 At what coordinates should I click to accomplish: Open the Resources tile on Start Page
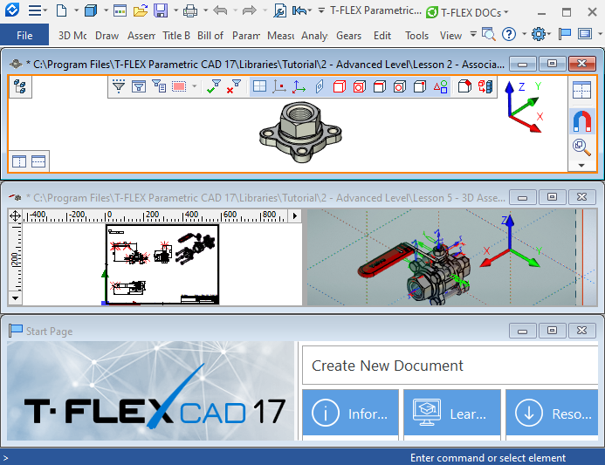tap(552, 414)
